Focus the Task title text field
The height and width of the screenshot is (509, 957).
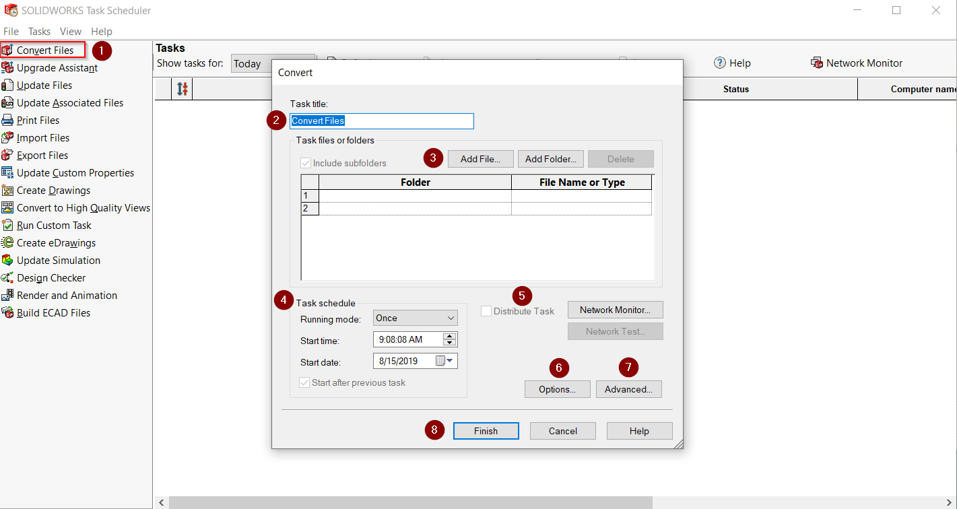point(382,121)
